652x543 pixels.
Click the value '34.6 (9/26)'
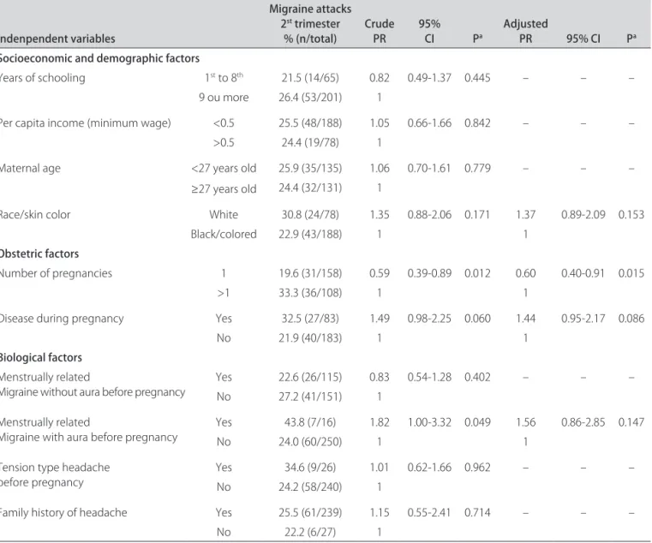(x=310, y=468)
